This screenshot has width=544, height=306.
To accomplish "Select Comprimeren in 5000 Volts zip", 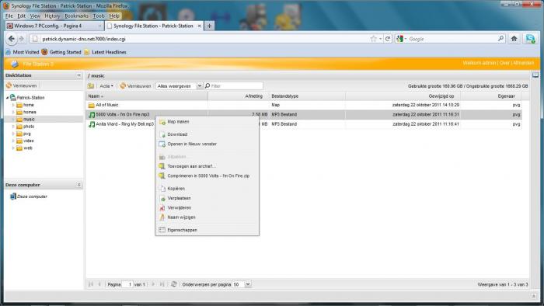I will [207, 176].
